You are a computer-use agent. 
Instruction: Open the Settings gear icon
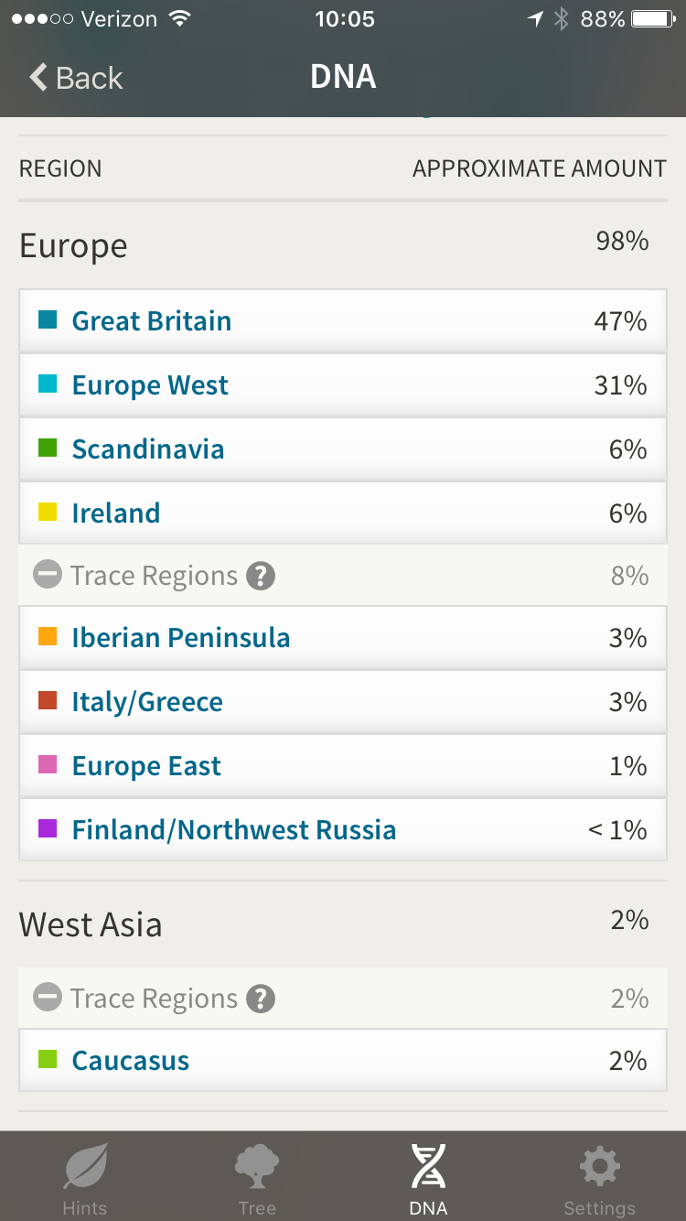(599, 1168)
